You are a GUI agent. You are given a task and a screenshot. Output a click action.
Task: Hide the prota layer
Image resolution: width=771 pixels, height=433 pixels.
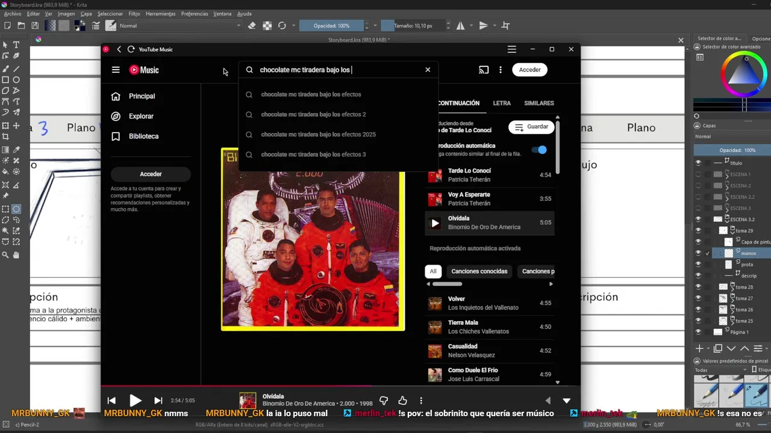[698, 264]
